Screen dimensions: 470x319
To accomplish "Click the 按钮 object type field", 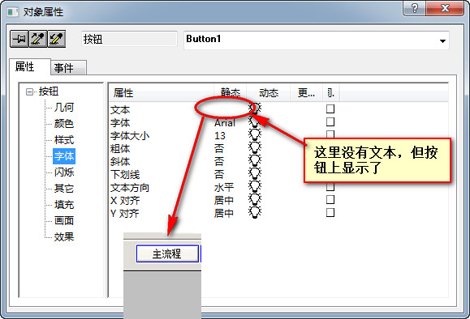I will pos(129,39).
